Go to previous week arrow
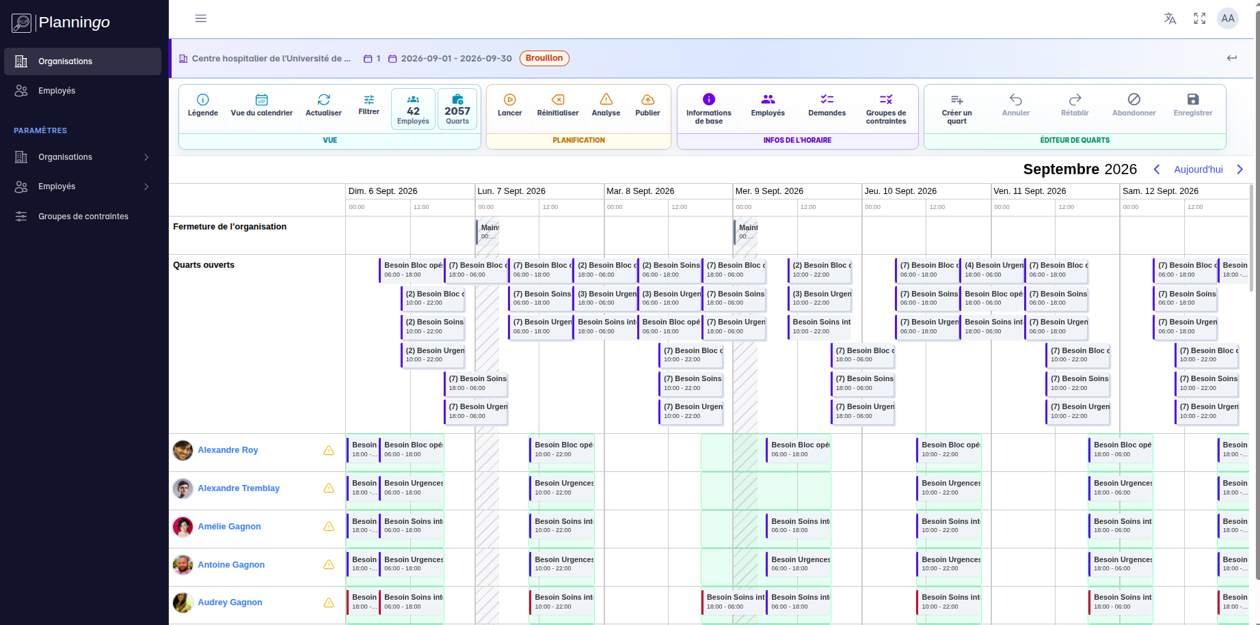Screen dimensions: 1260x625 pos(1157,169)
